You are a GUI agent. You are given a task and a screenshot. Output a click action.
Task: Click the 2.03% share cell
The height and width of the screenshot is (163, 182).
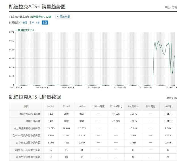click(x=82, y=143)
